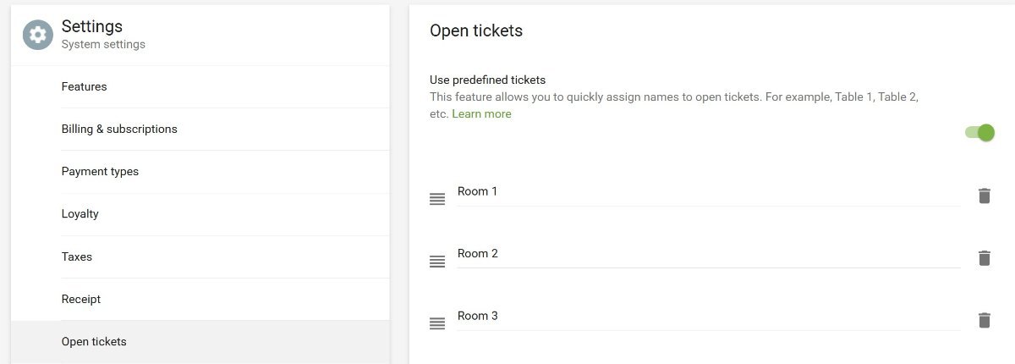1015x364 pixels.
Task: Open the Taxes settings page
Action: pyautogui.click(x=77, y=256)
